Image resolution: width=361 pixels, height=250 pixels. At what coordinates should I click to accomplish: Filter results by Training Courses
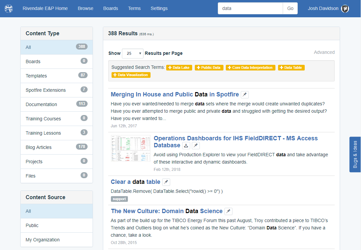pos(57,119)
